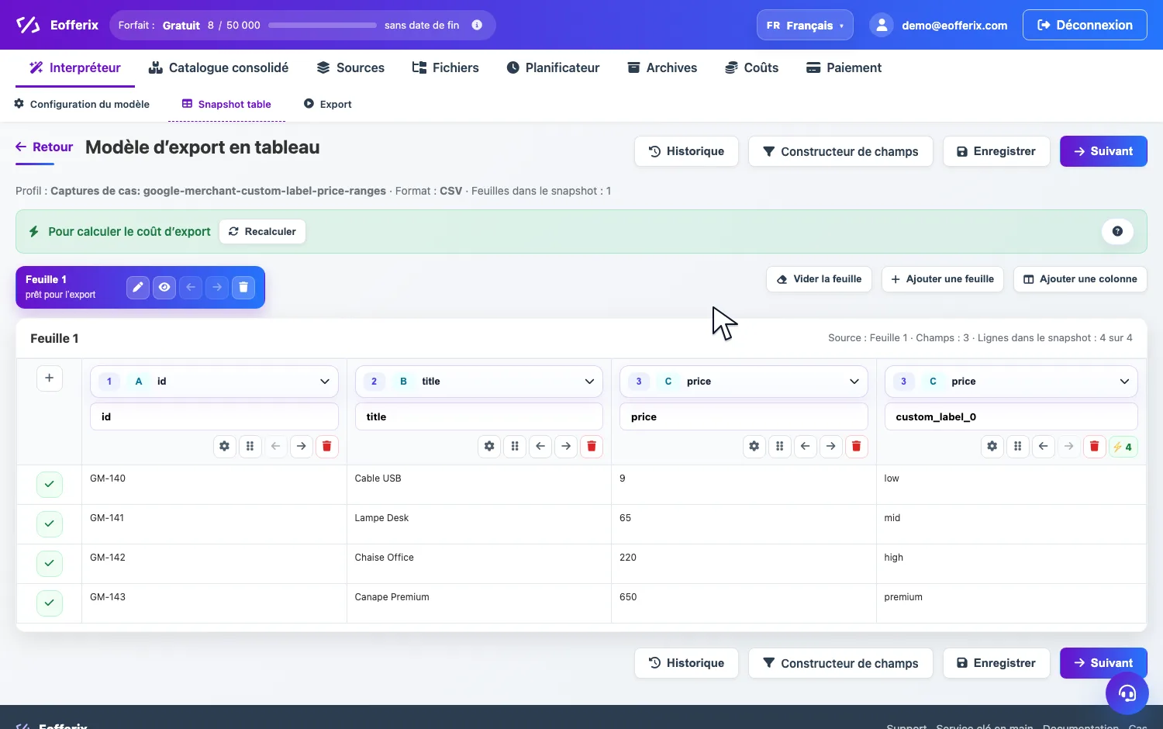Open settings gear for title column
Image resolution: width=1163 pixels, height=729 pixels.
(x=489, y=446)
